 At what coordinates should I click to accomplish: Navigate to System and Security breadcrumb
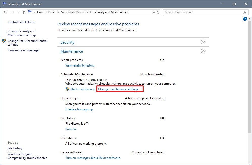(74, 12)
